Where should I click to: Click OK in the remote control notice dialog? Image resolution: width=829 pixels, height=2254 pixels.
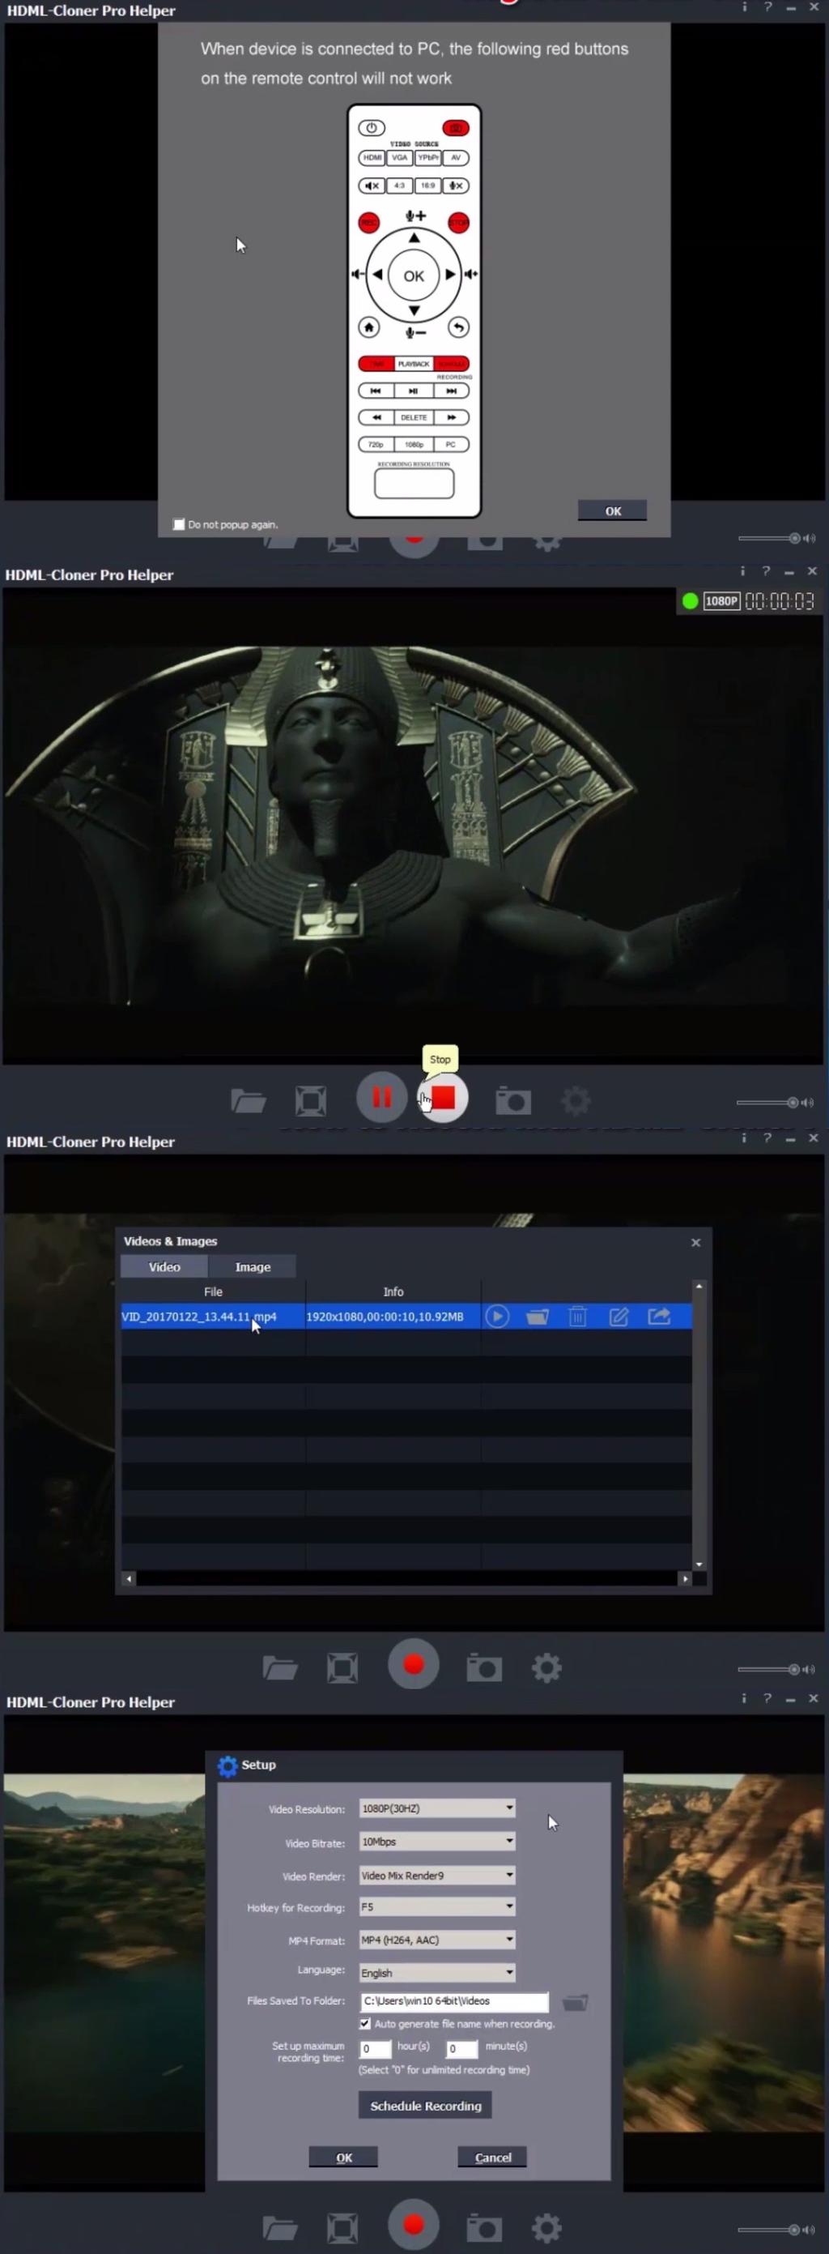coord(612,511)
